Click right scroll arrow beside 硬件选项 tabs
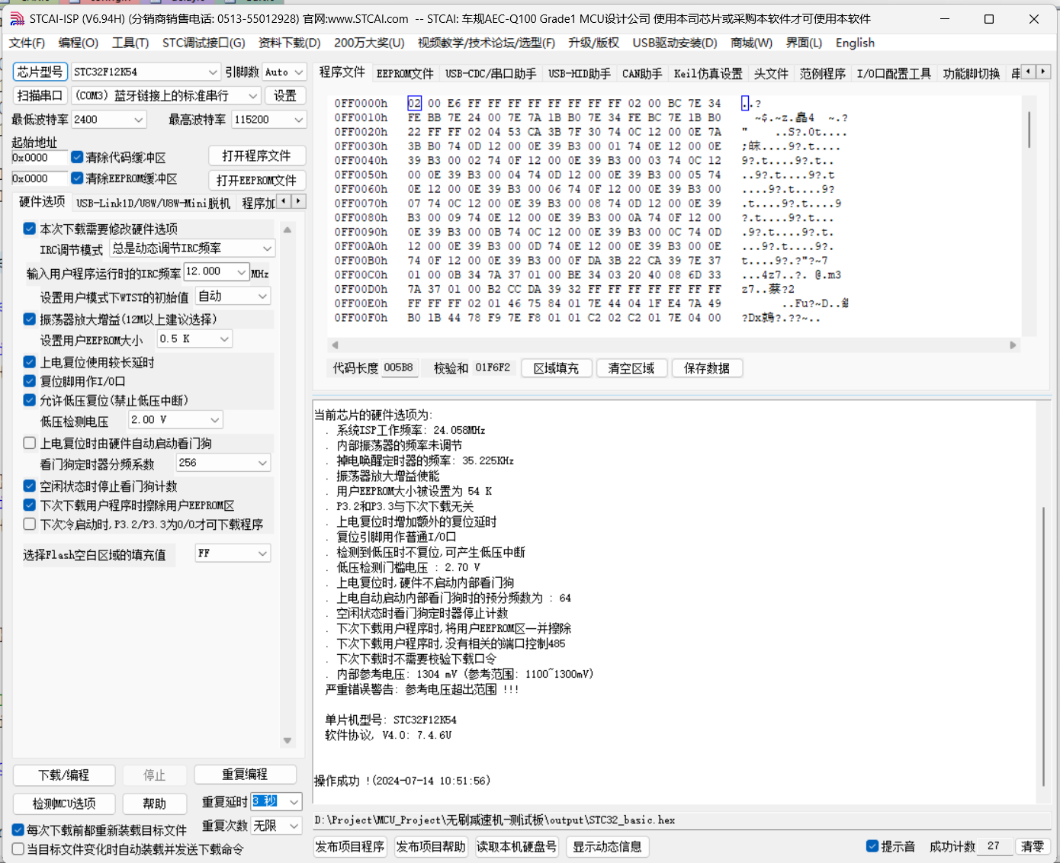This screenshot has height=863, width=1060. click(298, 201)
